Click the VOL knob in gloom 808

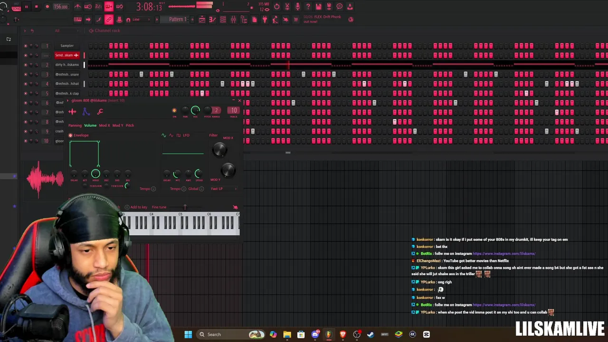coord(195,110)
